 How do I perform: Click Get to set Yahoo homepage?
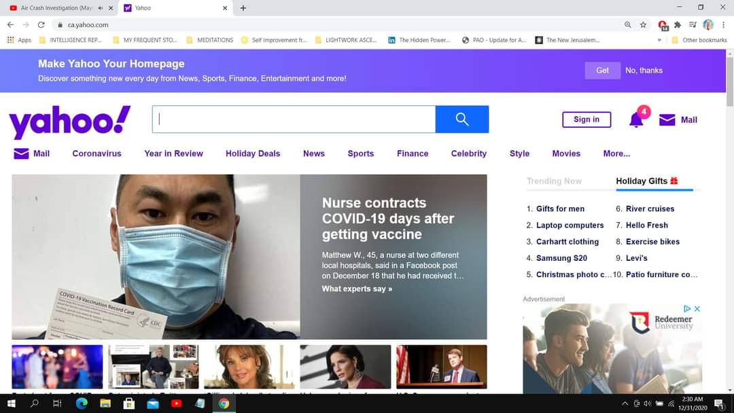click(602, 71)
